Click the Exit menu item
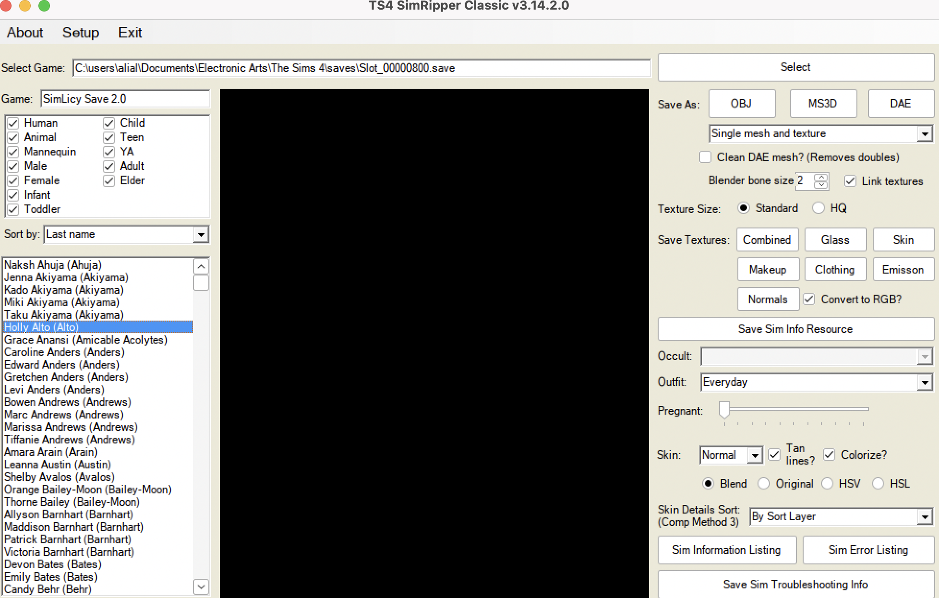The width and height of the screenshot is (939, 598). click(x=130, y=32)
